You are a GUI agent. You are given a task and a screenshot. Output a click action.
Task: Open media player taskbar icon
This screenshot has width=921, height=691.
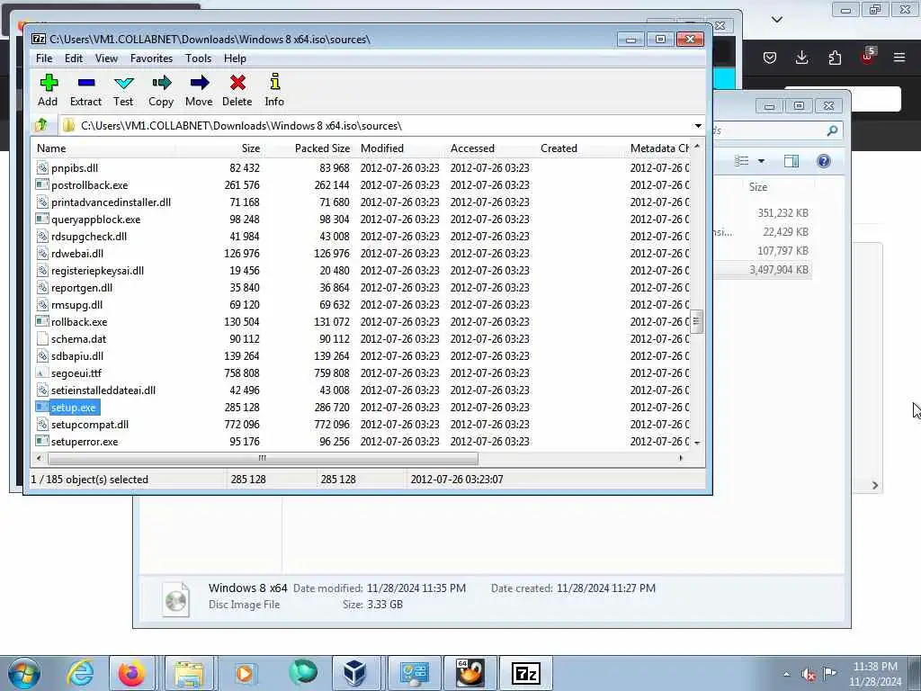(245, 673)
